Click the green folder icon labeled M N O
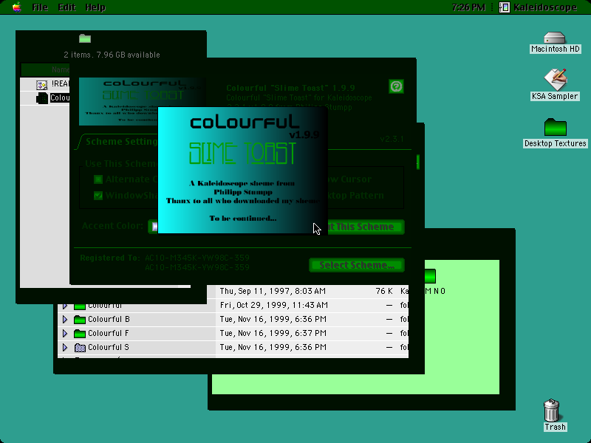 pyautogui.click(x=430, y=276)
